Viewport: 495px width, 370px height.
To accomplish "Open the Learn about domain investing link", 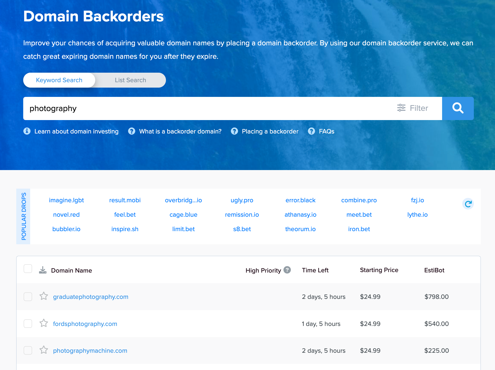I will [76, 131].
